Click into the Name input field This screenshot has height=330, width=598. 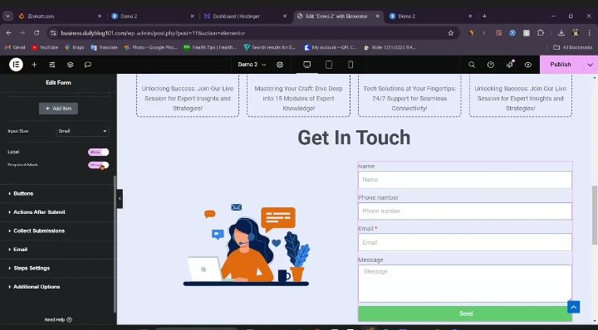(x=465, y=180)
